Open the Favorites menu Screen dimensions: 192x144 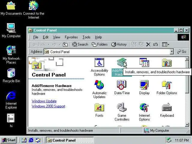tap(71, 37)
